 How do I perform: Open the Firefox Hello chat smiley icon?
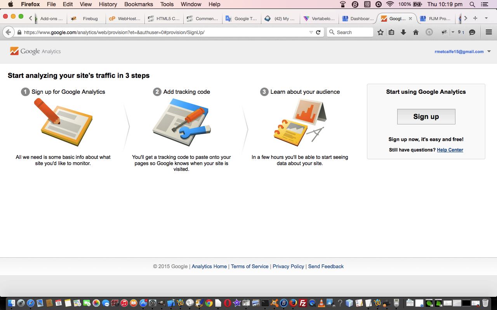472,32
